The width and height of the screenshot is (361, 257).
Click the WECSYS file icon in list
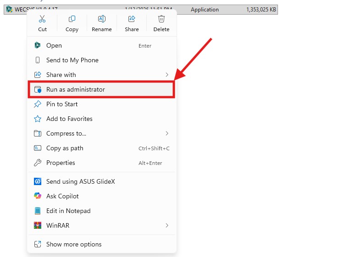[x=9, y=10]
